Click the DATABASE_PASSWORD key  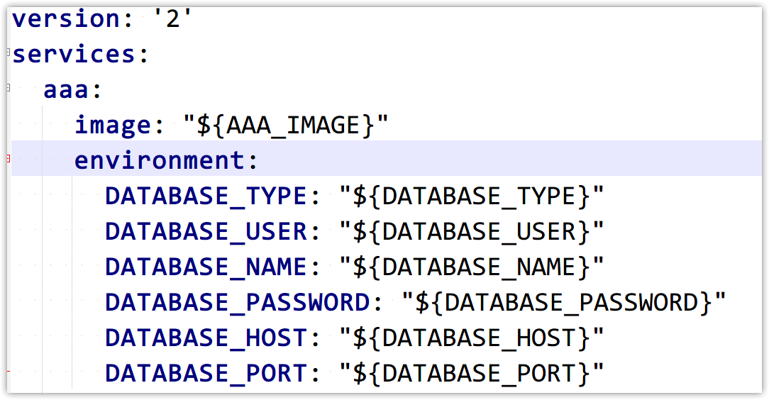coord(238,302)
